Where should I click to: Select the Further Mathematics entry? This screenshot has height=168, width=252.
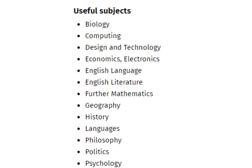pos(119,94)
